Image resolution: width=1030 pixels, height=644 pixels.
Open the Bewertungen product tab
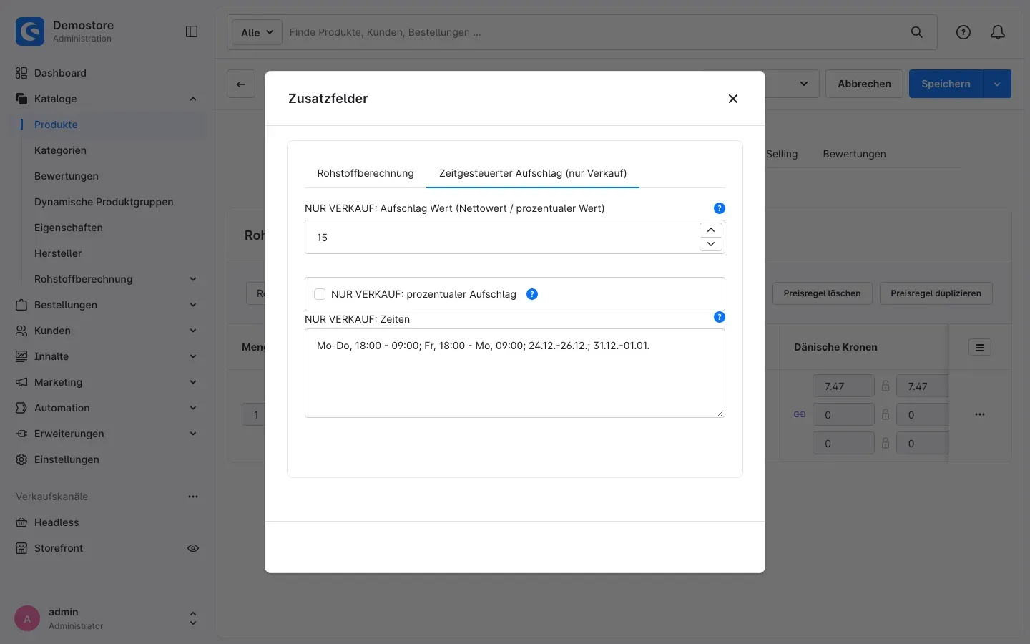point(854,154)
